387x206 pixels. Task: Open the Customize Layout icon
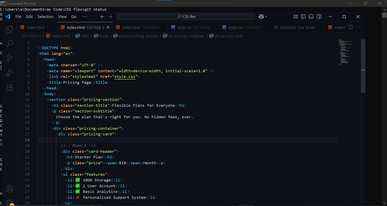[295, 16]
